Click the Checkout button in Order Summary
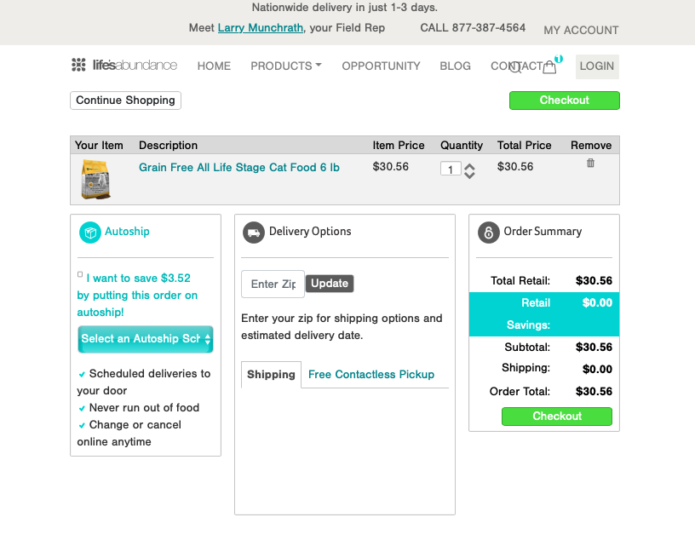This screenshot has height=546, width=695. [556, 417]
